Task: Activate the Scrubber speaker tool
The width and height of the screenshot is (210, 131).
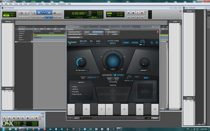Action: tap(55, 13)
